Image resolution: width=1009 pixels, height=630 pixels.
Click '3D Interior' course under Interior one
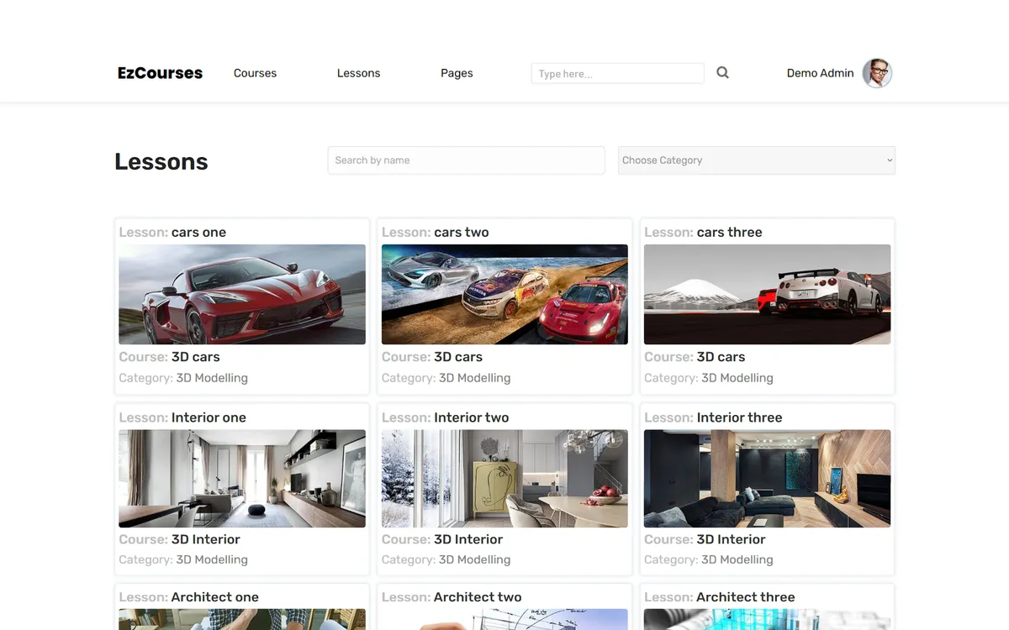coord(205,539)
